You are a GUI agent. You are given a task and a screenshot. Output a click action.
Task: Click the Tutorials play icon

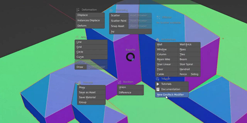tap(158, 84)
